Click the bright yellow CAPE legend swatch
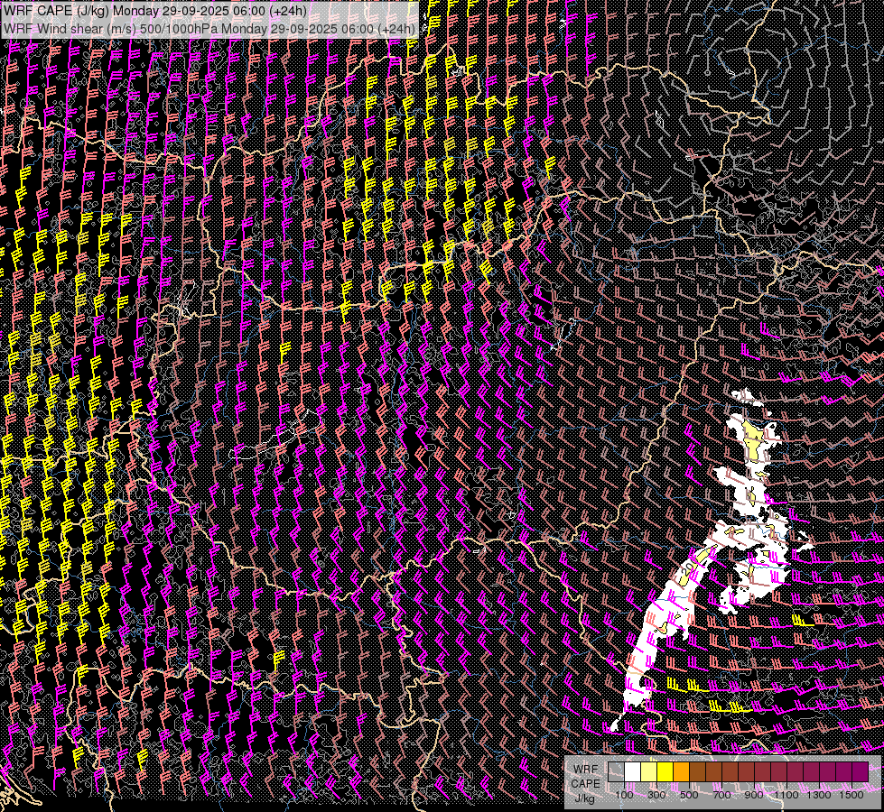The image size is (884, 812). pos(665,772)
